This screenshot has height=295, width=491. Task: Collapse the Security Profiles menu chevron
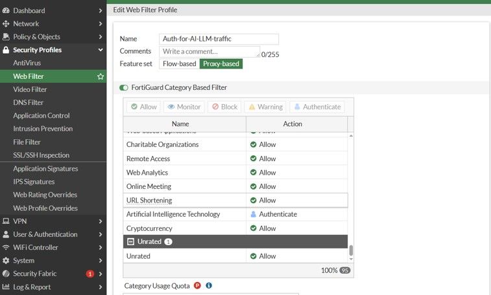click(100, 50)
